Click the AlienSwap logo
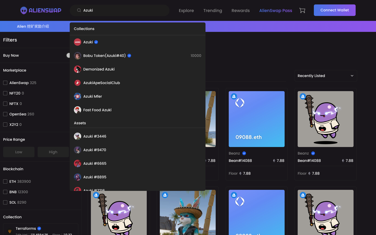 click(41, 10)
